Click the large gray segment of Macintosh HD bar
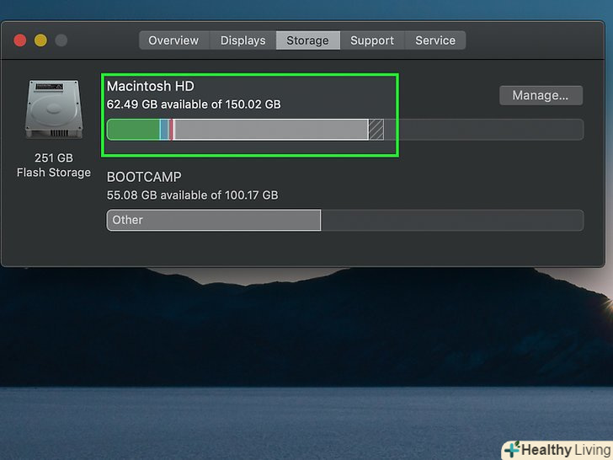Viewport: 613px width, 460px height. 271,130
